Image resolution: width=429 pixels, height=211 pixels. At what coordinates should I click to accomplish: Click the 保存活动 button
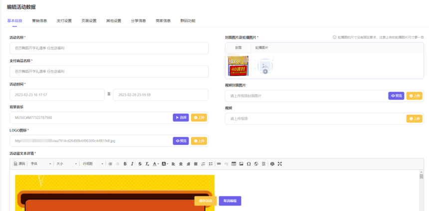click(x=206, y=201)
